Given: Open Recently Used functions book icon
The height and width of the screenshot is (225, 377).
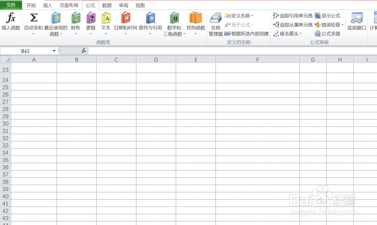Looking at the screenshot, I should (x=56, y=18).
